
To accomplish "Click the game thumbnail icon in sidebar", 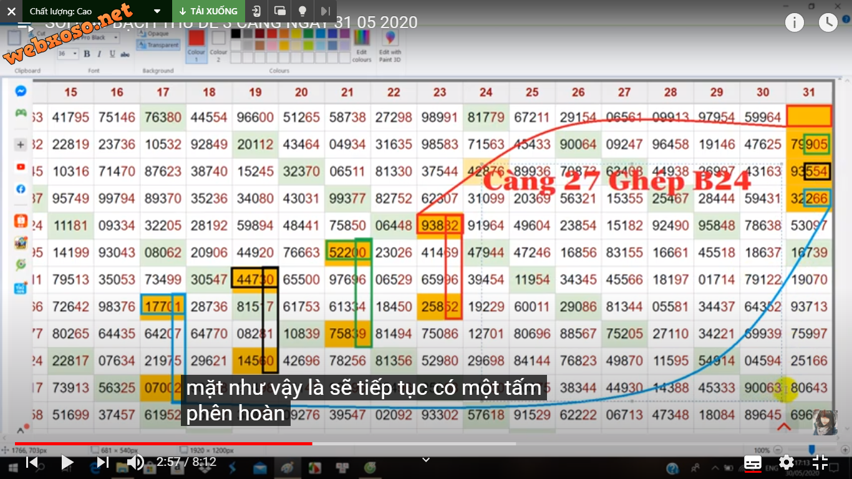I will pos(21,243).
